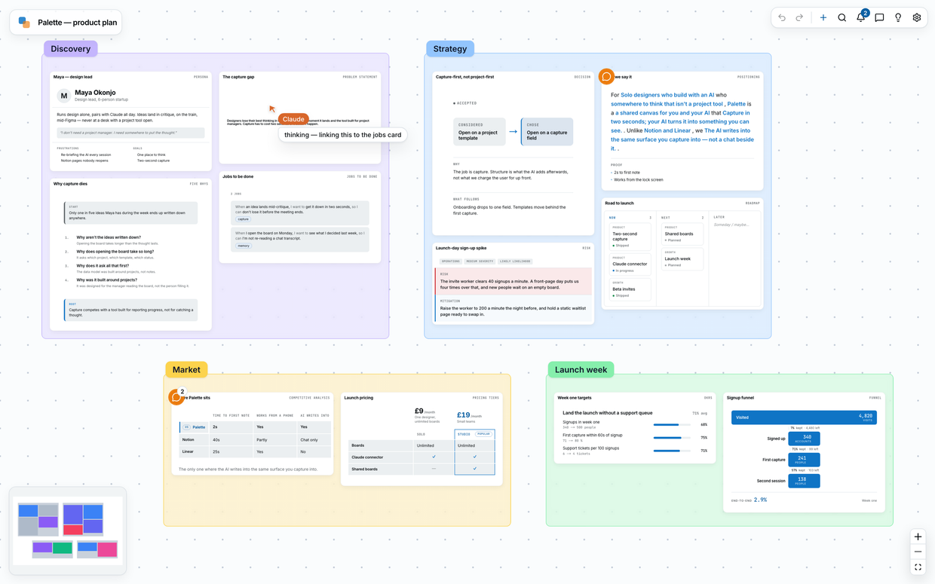The width and height of the screenshot is (935, 584).
Task: Select the Launch week section label
Action: (x=581, y=370)
